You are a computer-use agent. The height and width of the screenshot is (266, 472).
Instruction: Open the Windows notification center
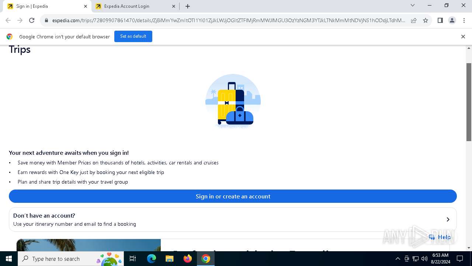pyautogui.click(x=460, y=259)
